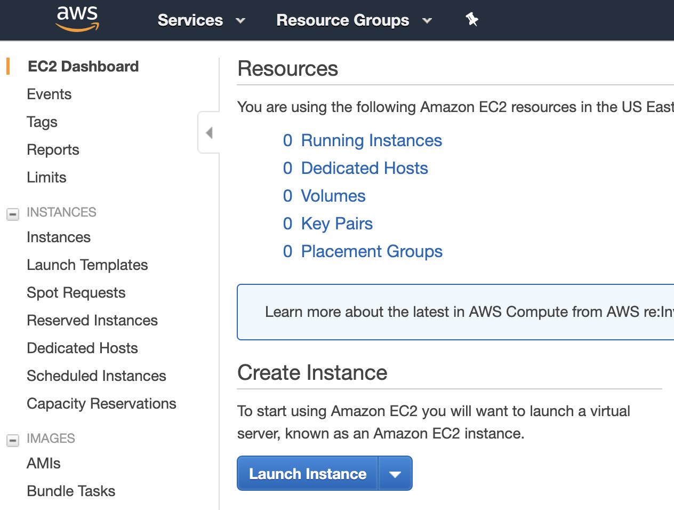674x510 pixels.
Task: Click the AWS logo home icon
Action: click(78, 19)
